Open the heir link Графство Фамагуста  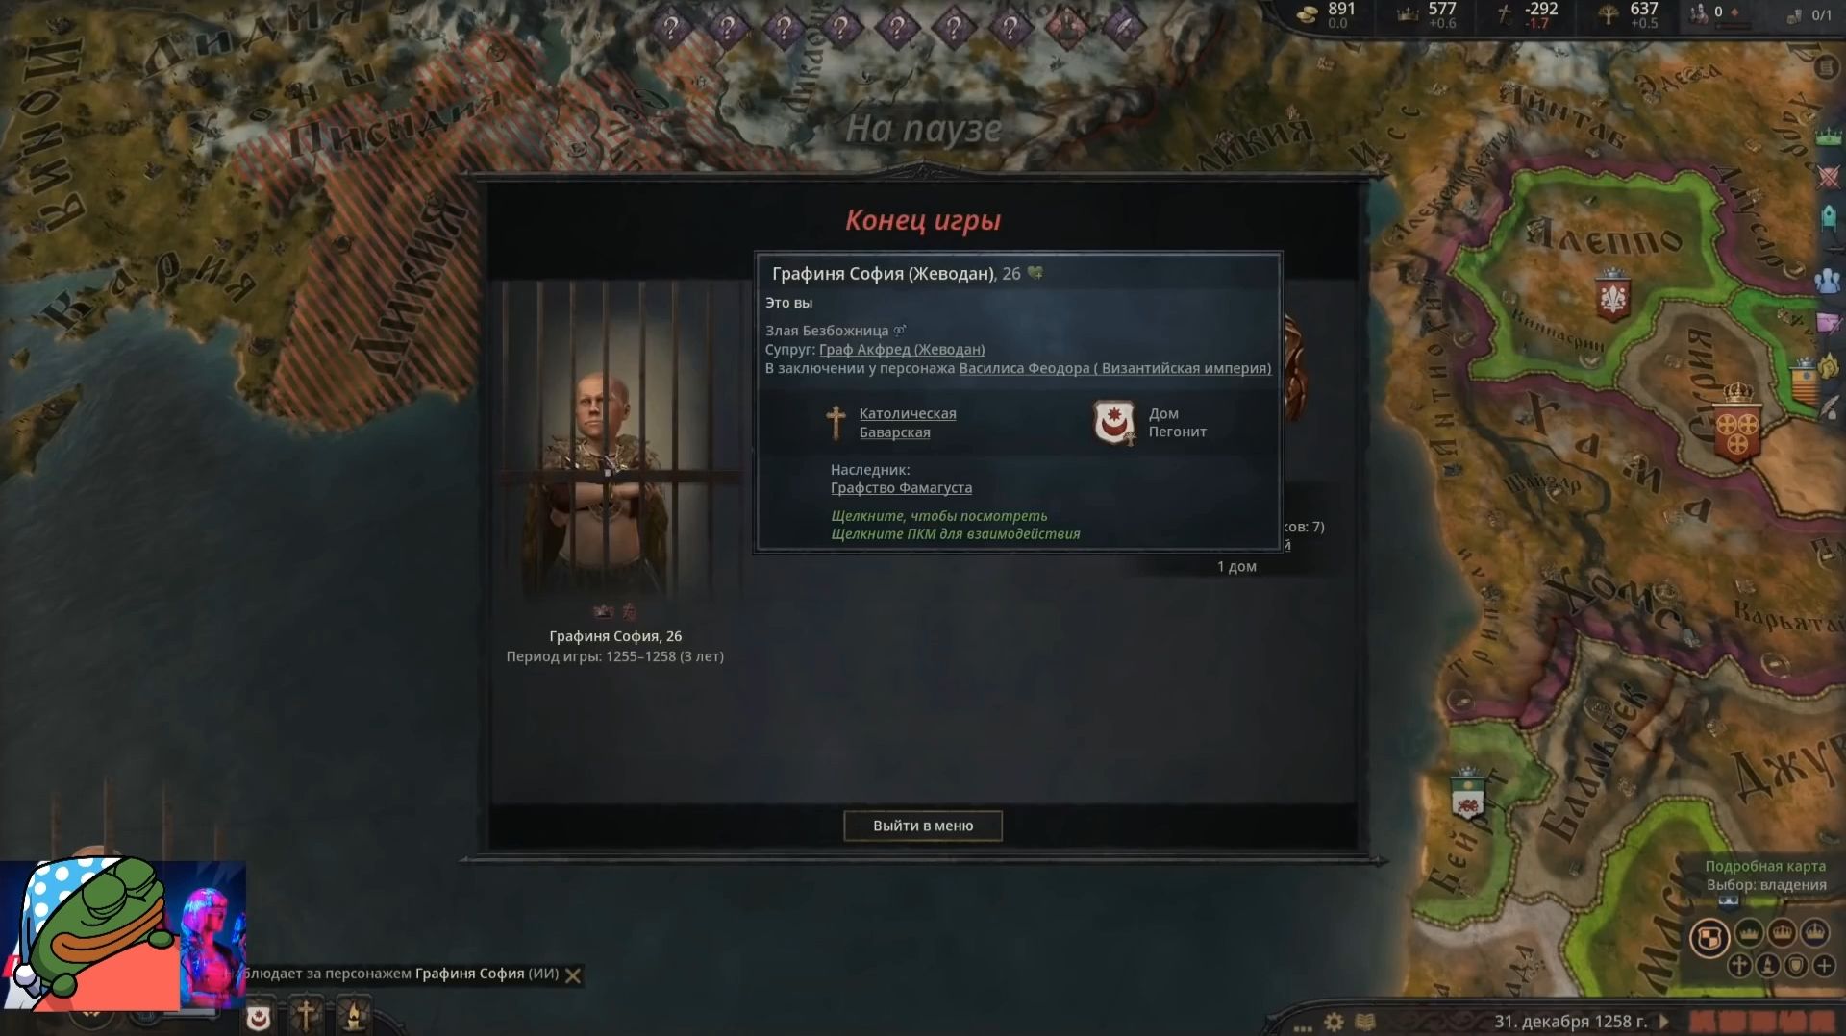pyautogui.click(x=901, y=488)
